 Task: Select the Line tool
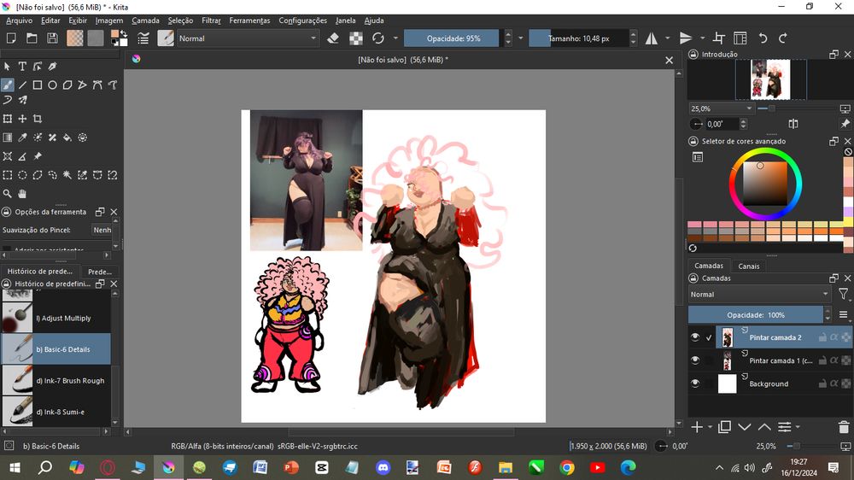22,85
